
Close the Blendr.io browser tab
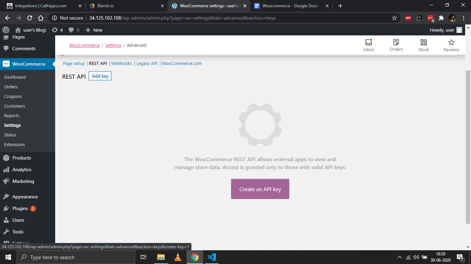[162, 6]
